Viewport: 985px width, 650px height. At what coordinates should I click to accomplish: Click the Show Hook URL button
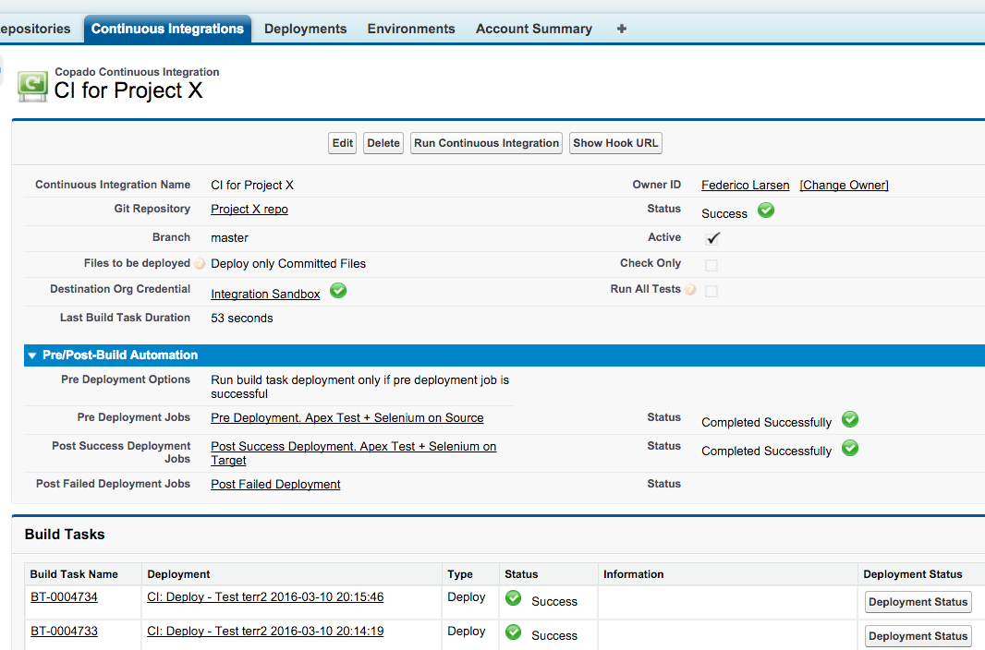tap(615, 143)
